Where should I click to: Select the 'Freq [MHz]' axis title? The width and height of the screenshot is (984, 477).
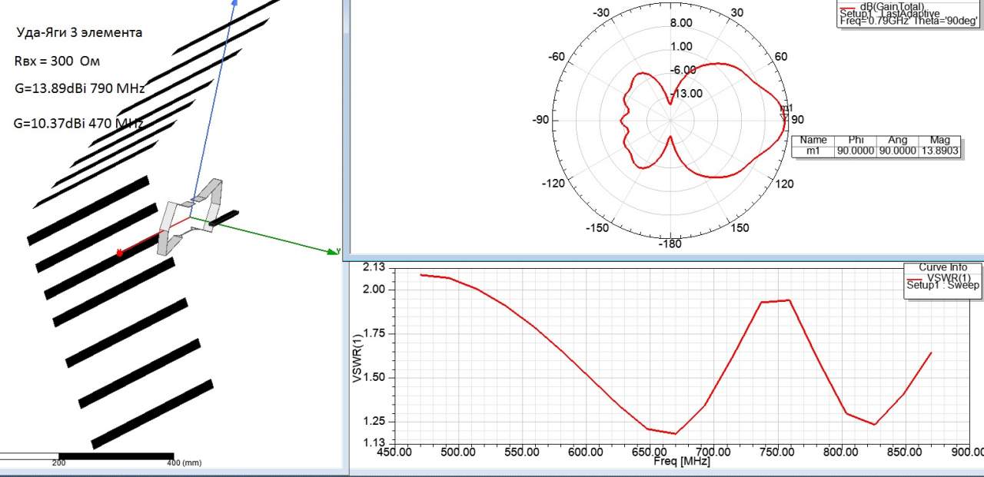(681, 462)
